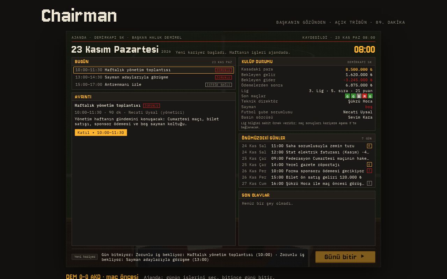Viewport: 447px width, 279px height.
Task: Start over with the Yeni kariyer button
Action: [85, 257]
